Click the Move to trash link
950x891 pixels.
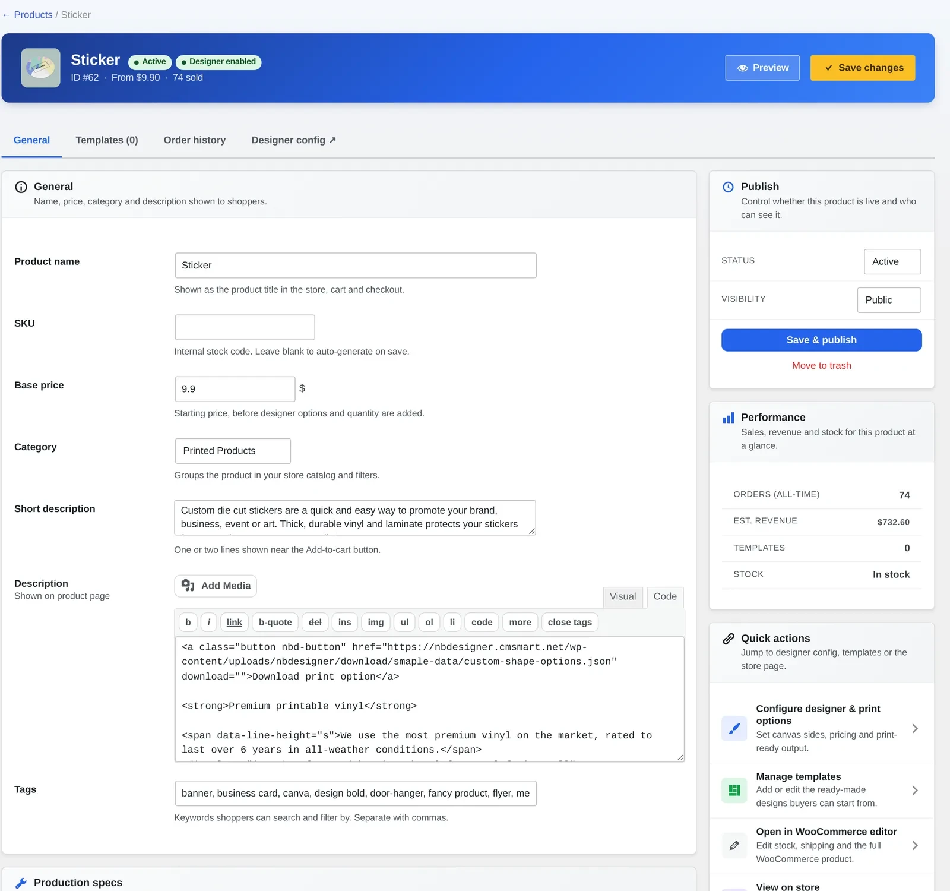821,366
